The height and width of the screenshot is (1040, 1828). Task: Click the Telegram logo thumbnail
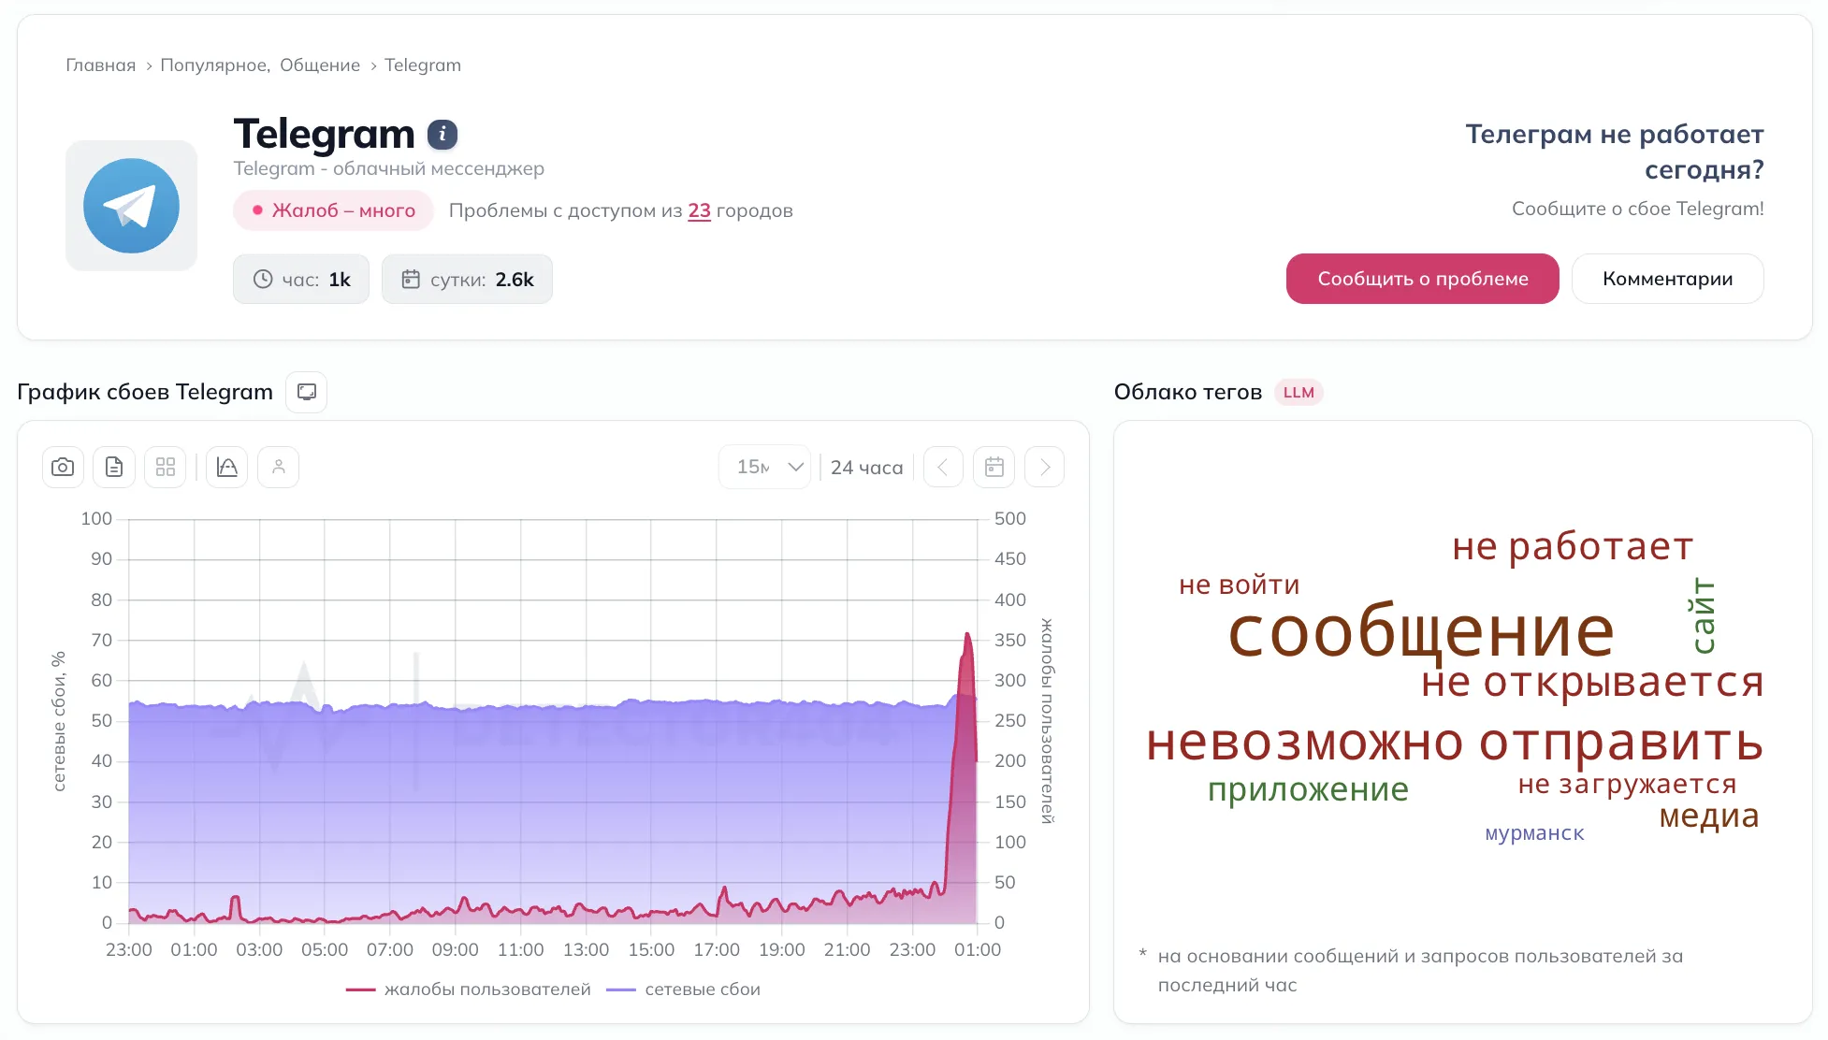coord(131,206)
